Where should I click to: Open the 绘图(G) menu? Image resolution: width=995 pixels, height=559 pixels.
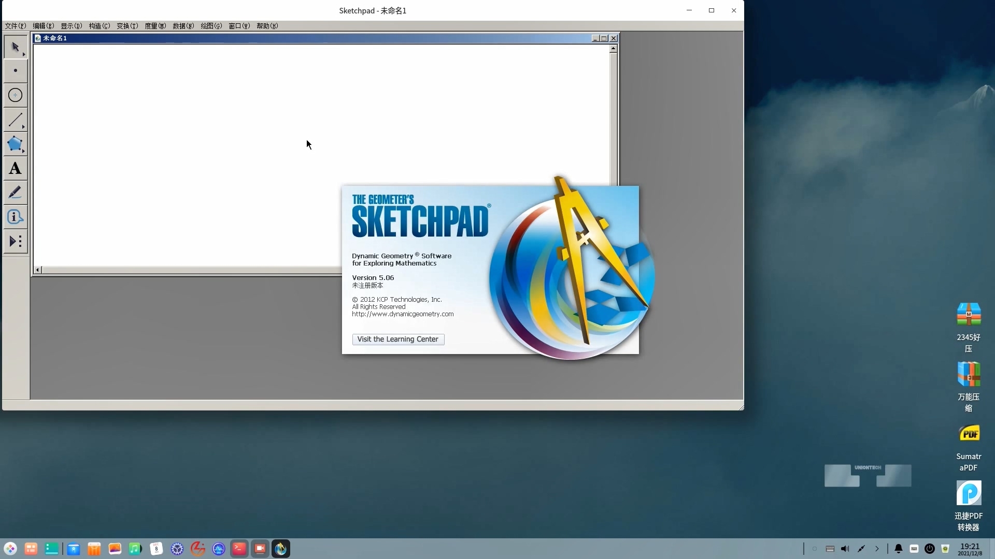point(211,26)
